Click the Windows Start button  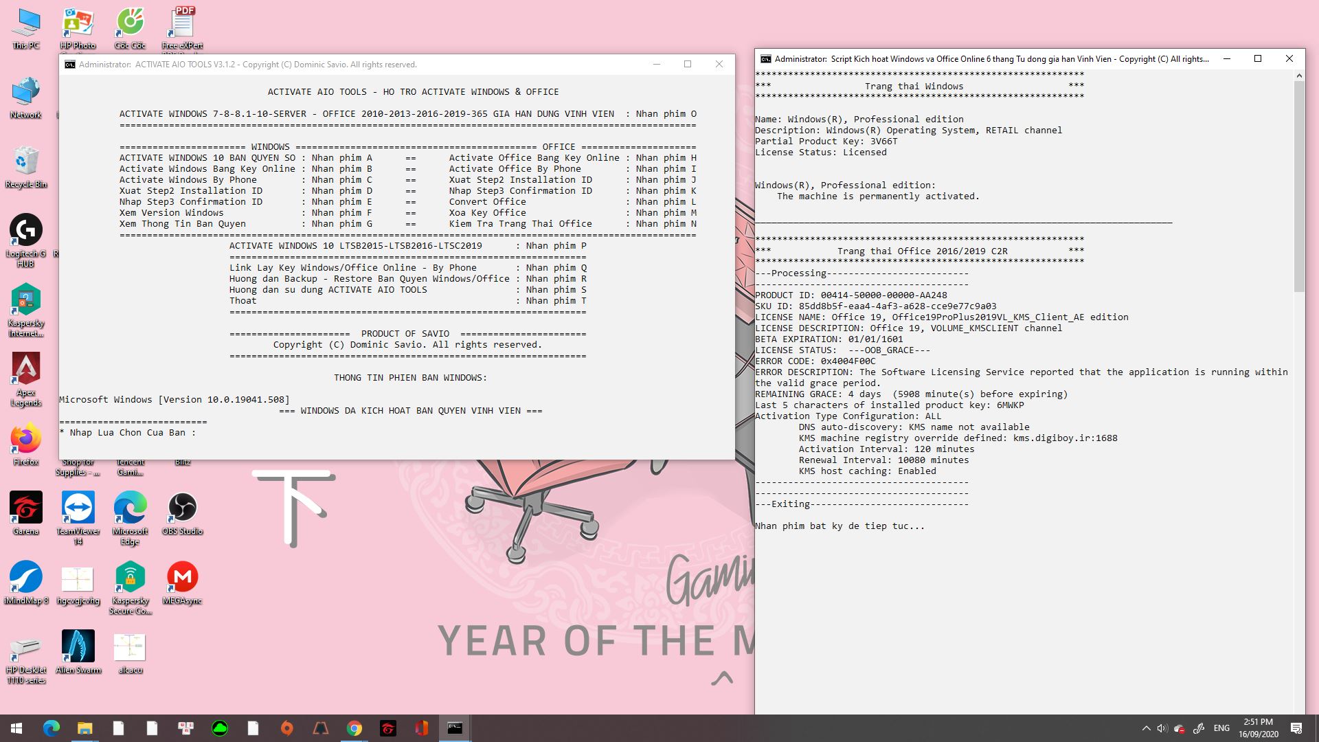tap(16, 728)
